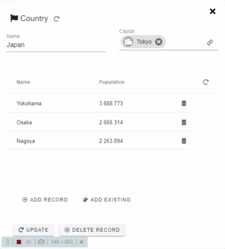Image resolution: width=225 pixels, height=249 pixels.
Task: Delete the Osaka row
Action: tap(184, 122)
